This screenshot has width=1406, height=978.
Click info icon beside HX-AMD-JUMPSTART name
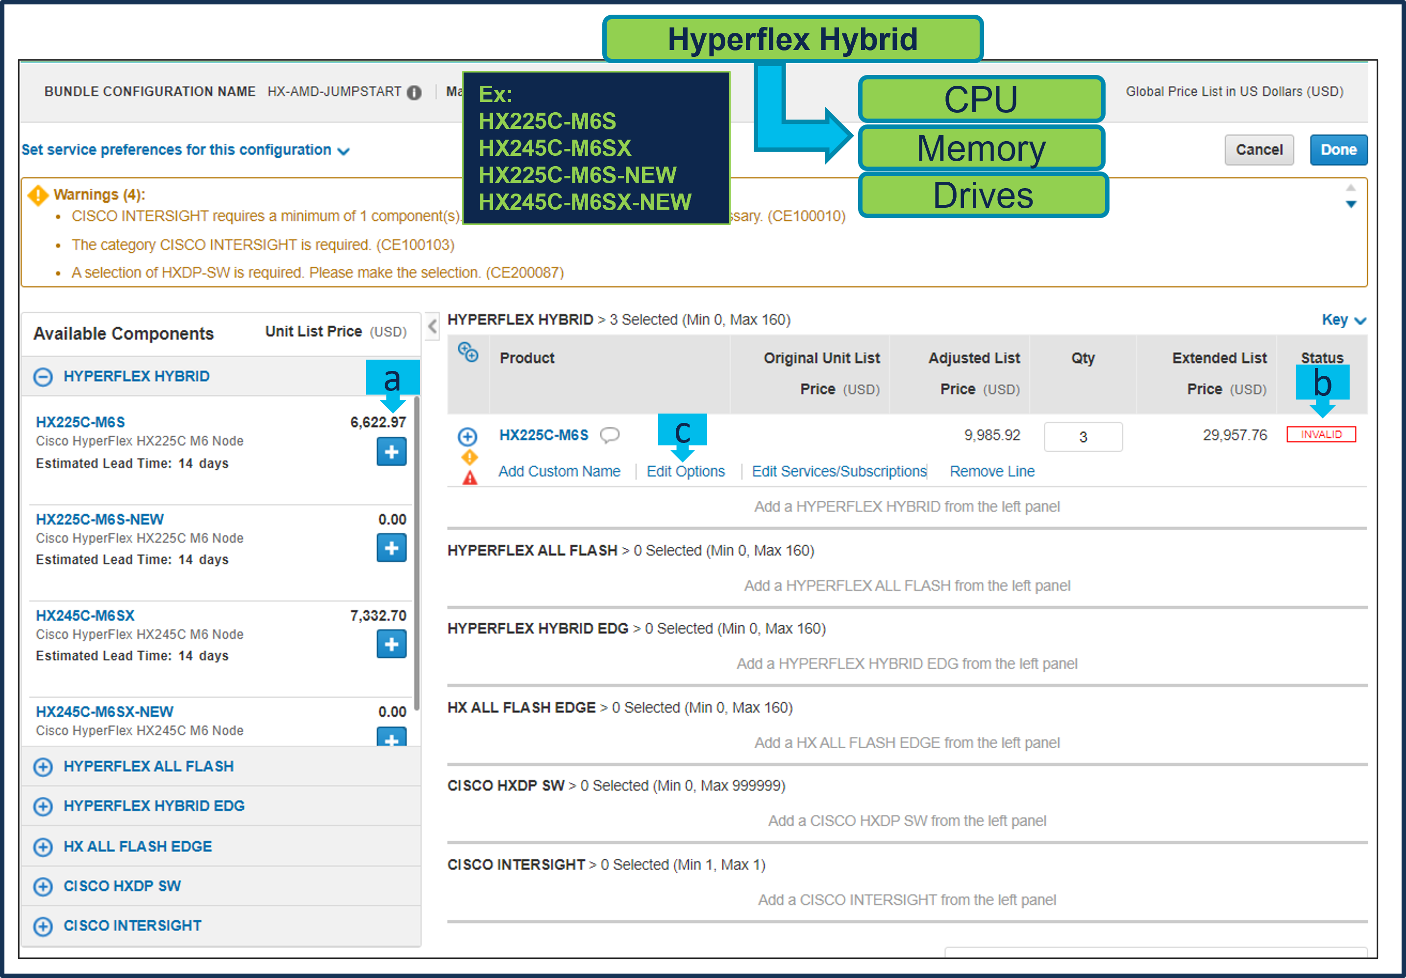tap(415, 93)
